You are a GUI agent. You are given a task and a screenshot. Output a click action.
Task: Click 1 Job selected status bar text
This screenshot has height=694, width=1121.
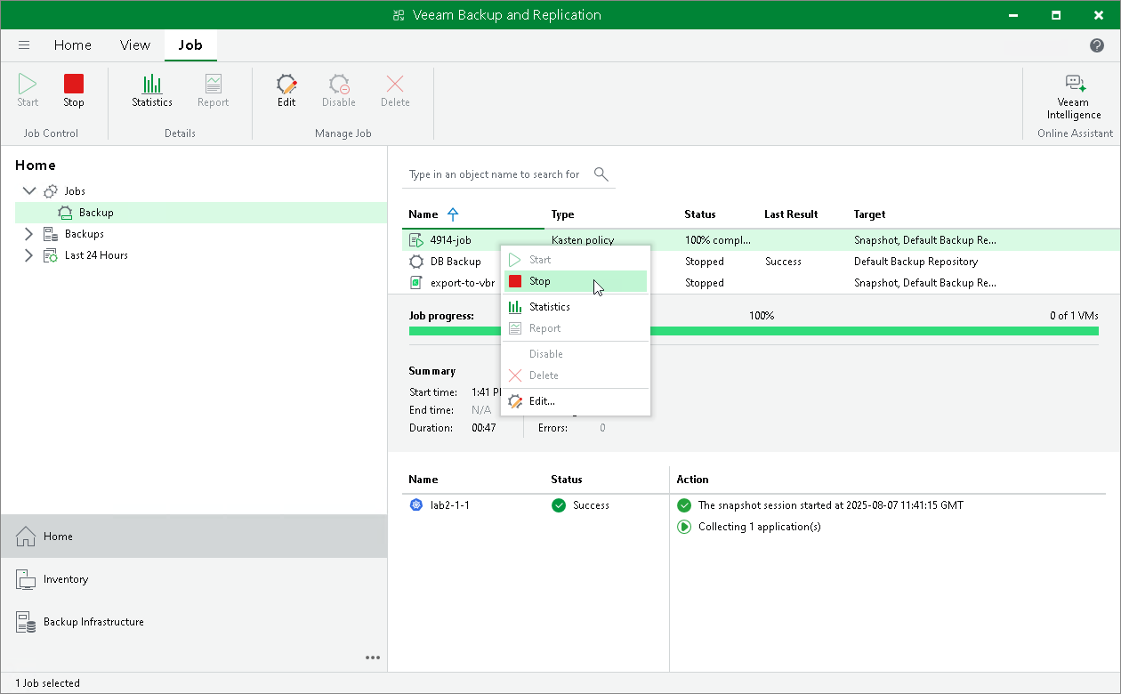(47, 683)
